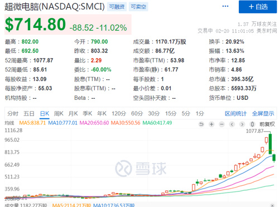Shift chart right with next chevron
The height and width of the screenshot is (207, 279).
242,124
